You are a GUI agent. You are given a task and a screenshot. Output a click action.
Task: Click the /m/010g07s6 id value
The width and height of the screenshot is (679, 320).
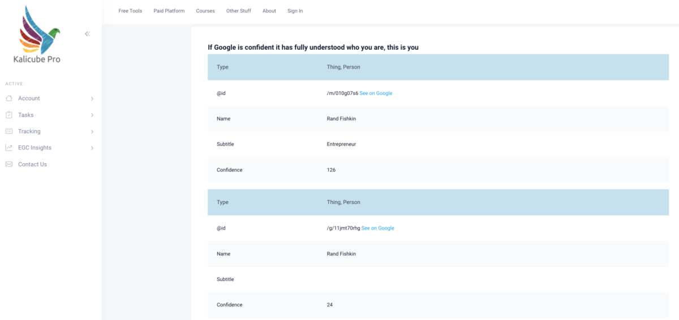pos(342,93)
